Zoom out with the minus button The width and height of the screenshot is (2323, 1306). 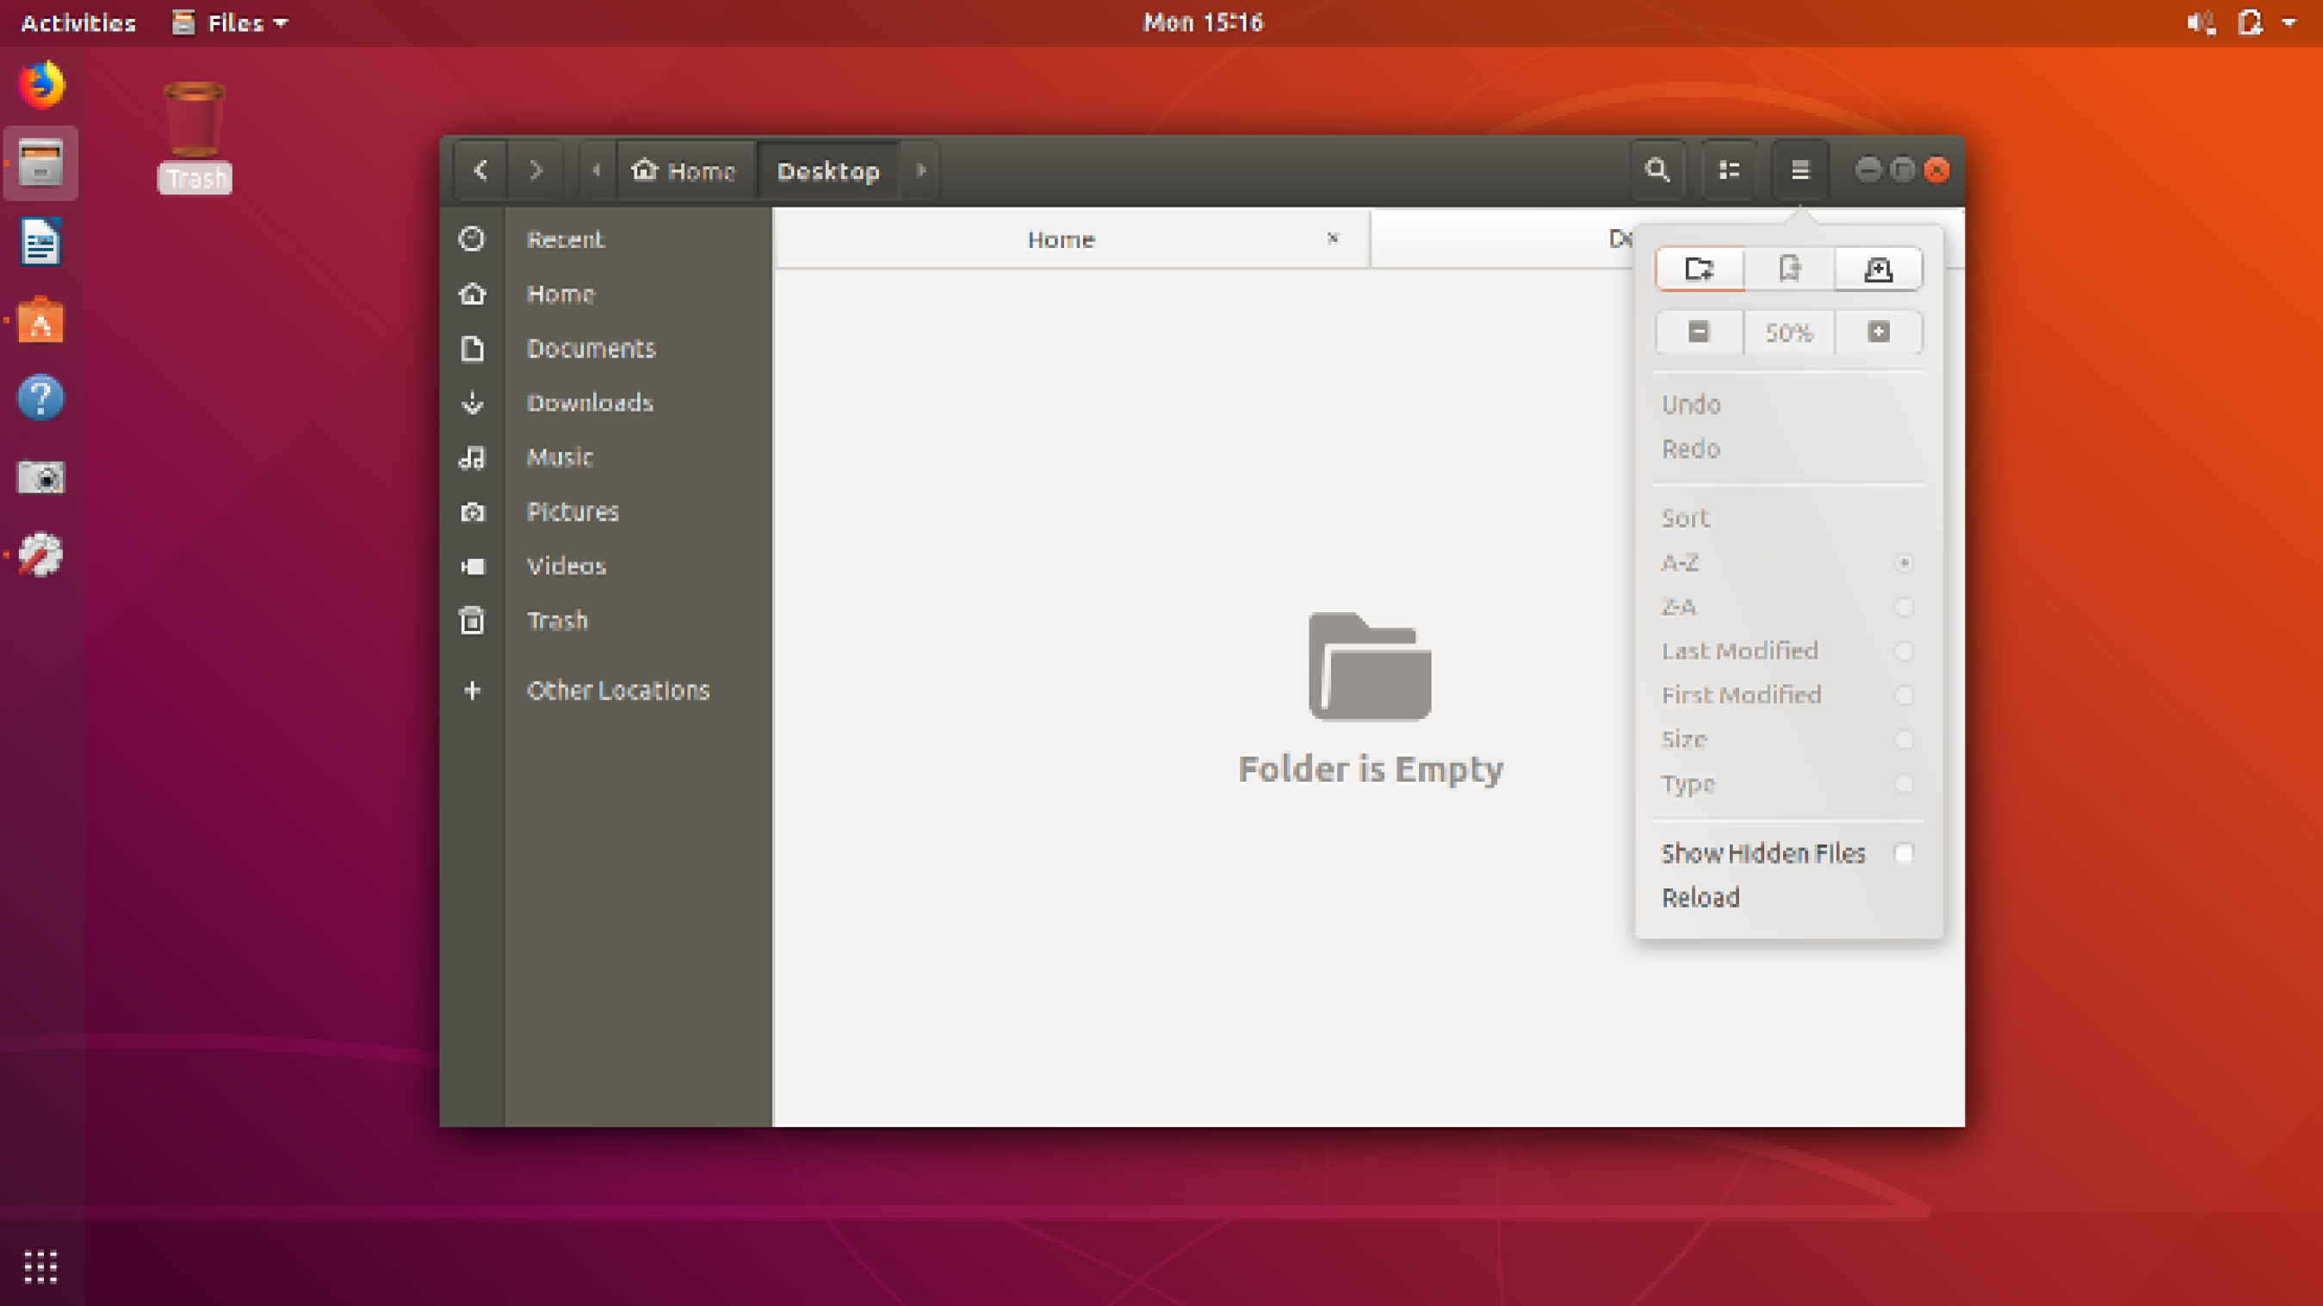tap(1700, 332)
